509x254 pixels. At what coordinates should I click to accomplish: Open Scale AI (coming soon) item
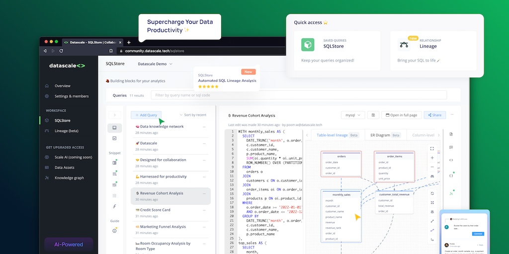(74, 157)
